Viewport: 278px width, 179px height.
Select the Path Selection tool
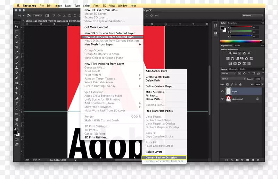[x=17, y=109]
